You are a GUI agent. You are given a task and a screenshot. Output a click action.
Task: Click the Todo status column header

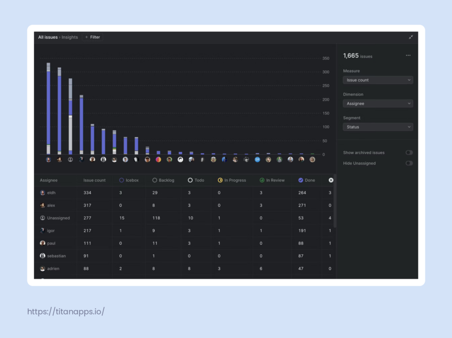pos(196,180)
